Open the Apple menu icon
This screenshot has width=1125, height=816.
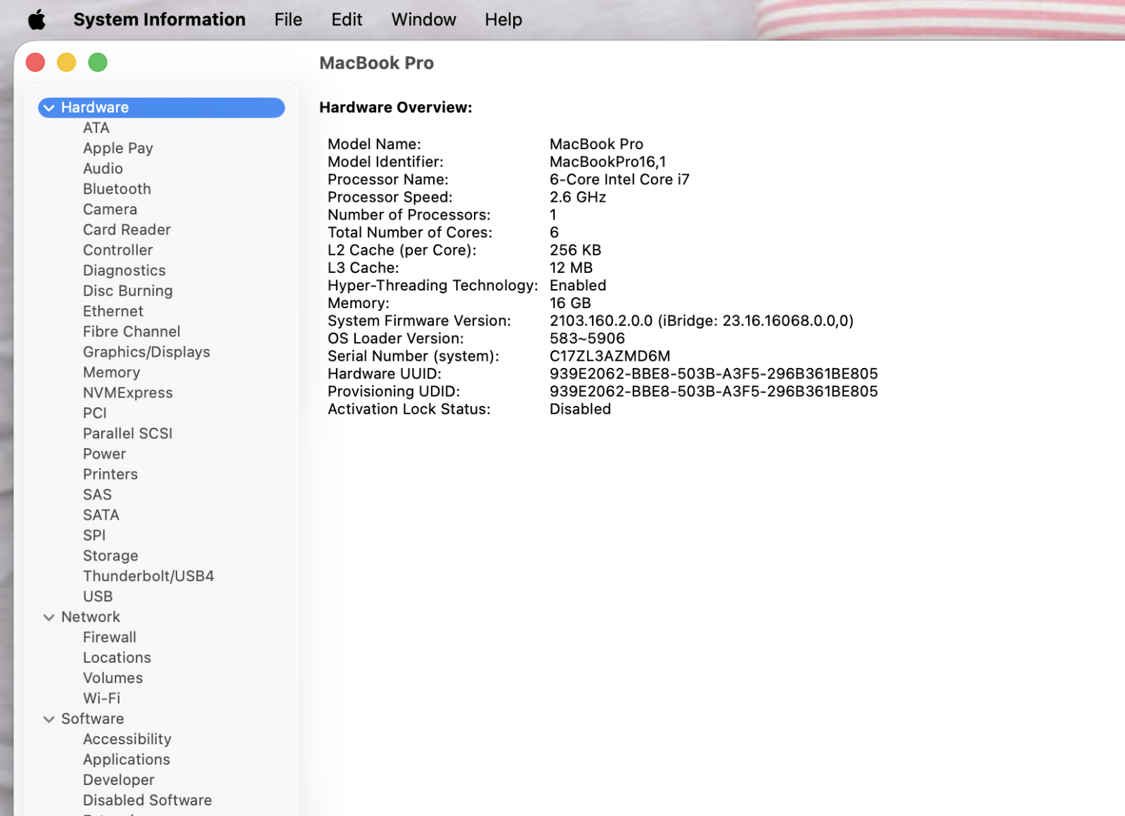tap(37, 20)
